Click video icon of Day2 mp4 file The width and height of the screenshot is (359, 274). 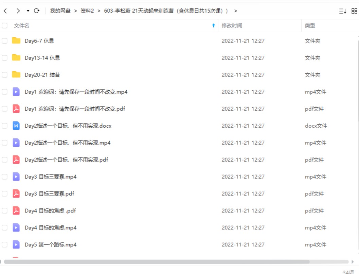coord(16,142)
